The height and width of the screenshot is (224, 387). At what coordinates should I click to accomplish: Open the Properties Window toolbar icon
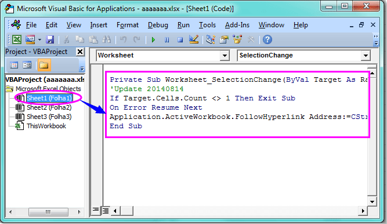(224, 39)
